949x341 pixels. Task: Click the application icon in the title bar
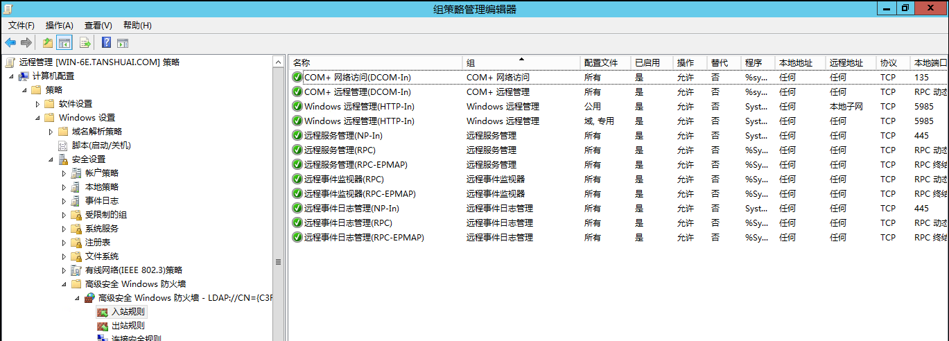pyautogui.click(x=7, y=8)
